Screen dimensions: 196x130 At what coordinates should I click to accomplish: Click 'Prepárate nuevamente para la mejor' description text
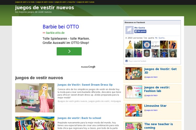(x=88, y=125)
